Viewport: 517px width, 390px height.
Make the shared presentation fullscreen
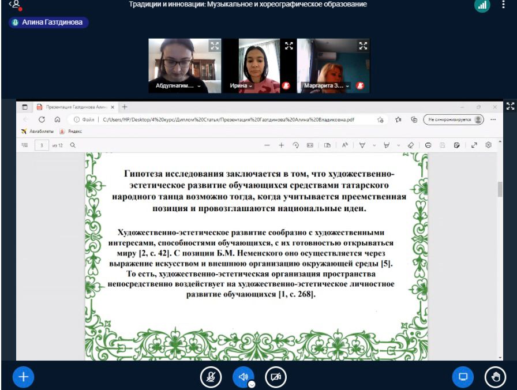[x=509, y=106]
